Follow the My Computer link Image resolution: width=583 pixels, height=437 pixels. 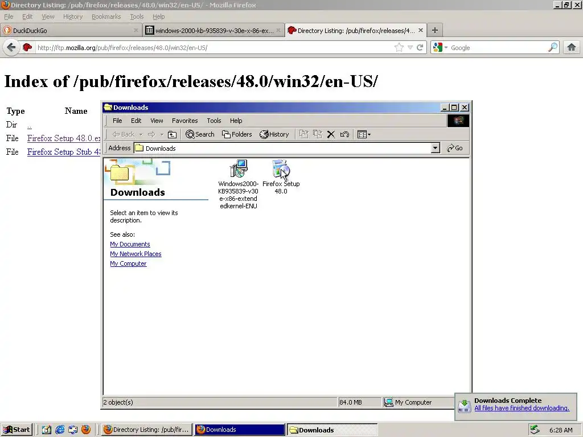128,263
